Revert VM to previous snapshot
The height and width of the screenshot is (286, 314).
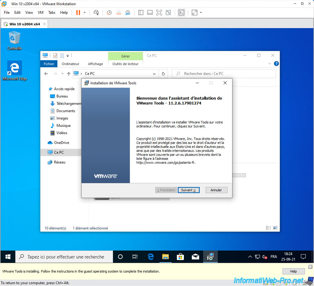[119, 13]
